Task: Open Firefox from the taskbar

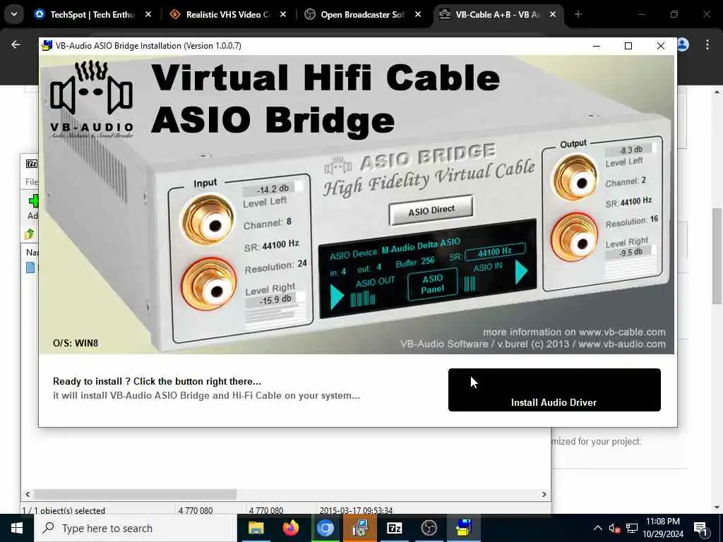Action: click(290, 528)
